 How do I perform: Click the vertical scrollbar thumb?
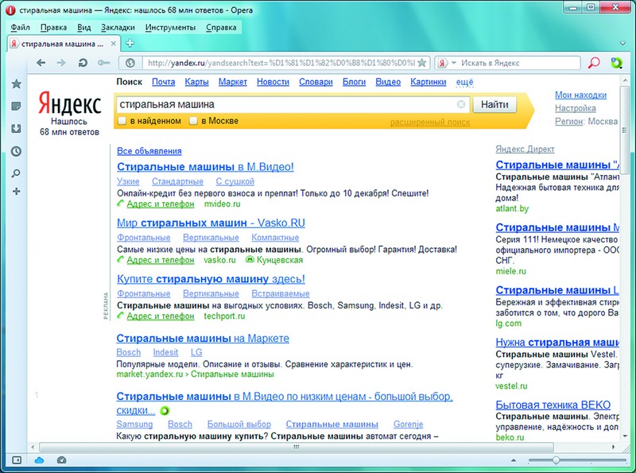tap(625, 130)
